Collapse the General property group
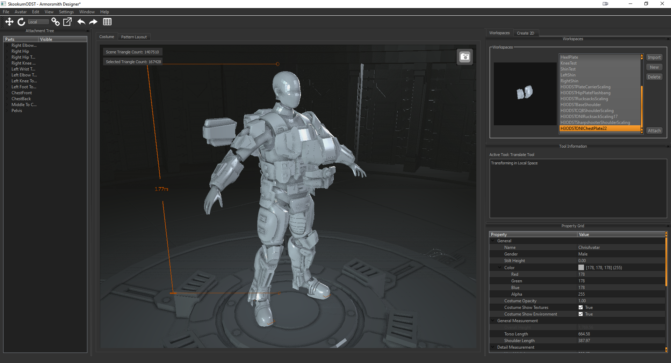The width and height of the screenshot is (671, 363). click(493, 241)
